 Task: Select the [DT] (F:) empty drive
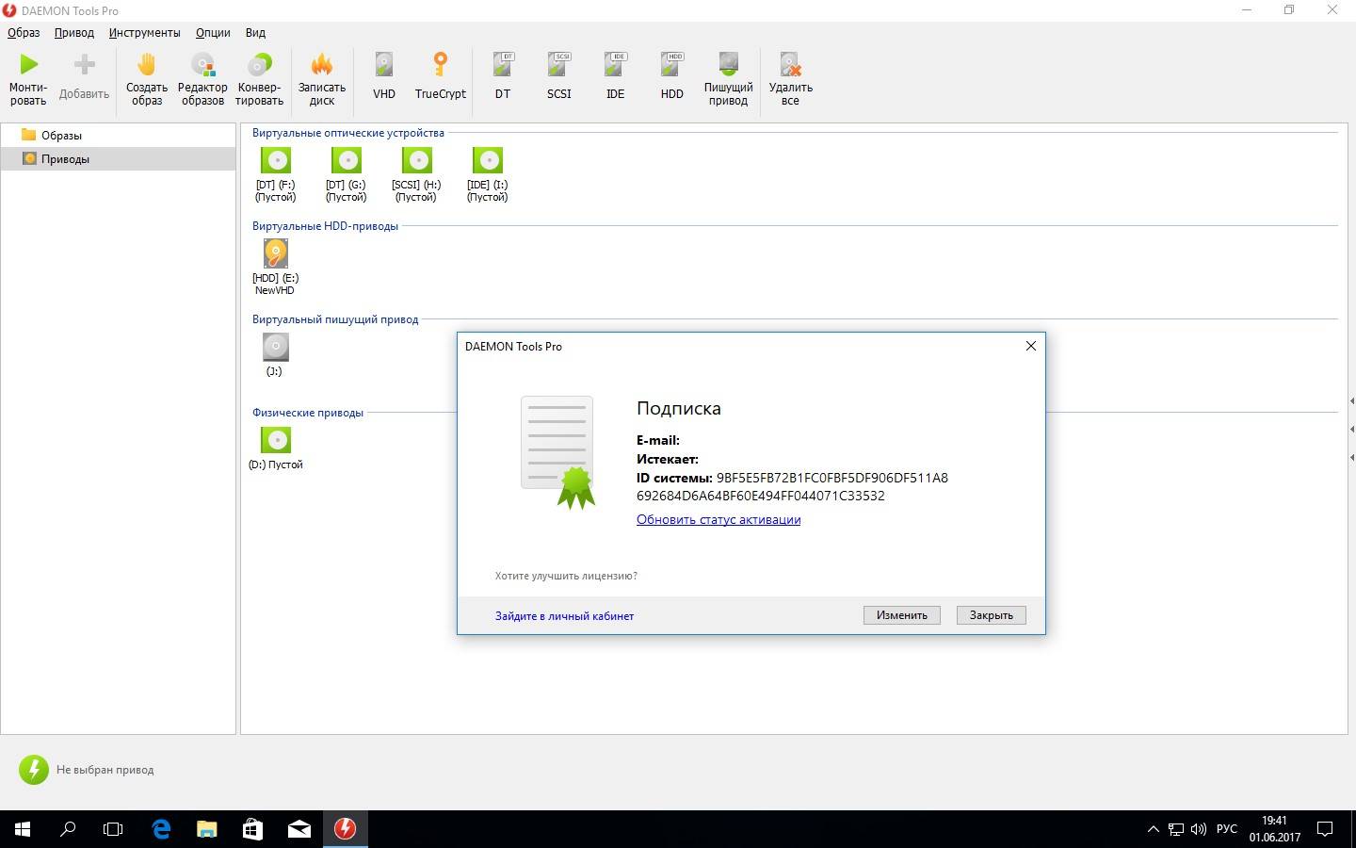[276, 160]
